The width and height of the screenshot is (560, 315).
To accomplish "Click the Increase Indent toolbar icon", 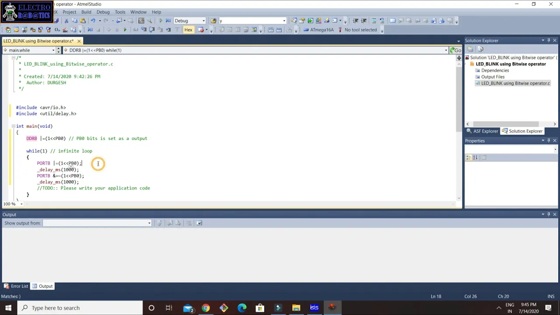I will (364, 21).
